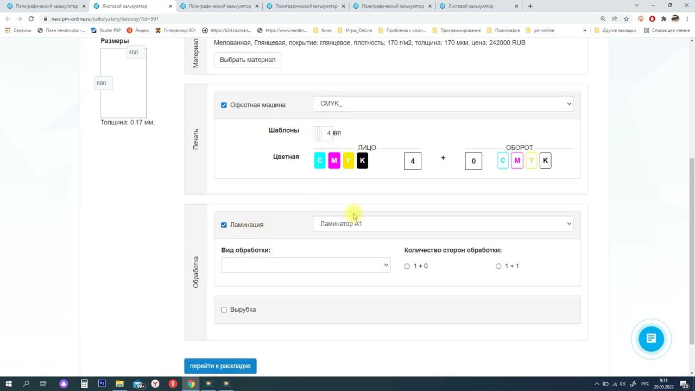The width and height of the screenshot is (695, 391).
Task: Uncheck the Ламинация checkbox
Action: click(224, 225)
